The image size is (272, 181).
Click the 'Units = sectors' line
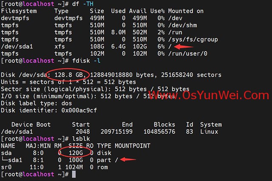(x=68, y=82)
